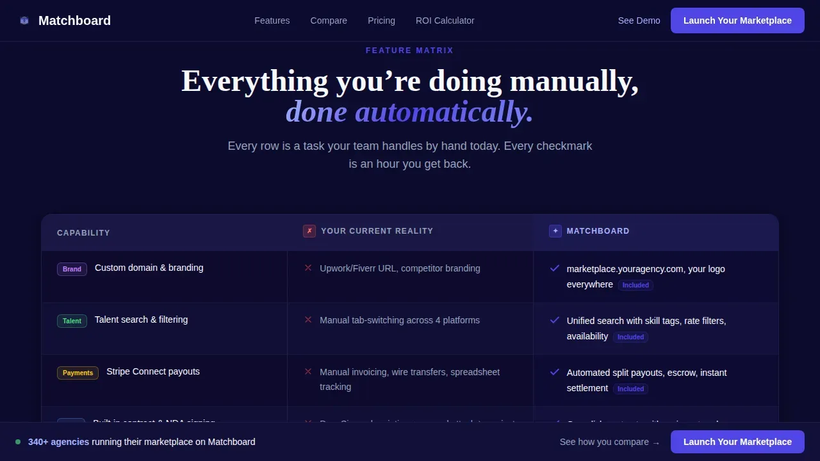Click the Stripe Connect payouts text
The width and height of the screenshot is (820, 461).
[153, 371]
